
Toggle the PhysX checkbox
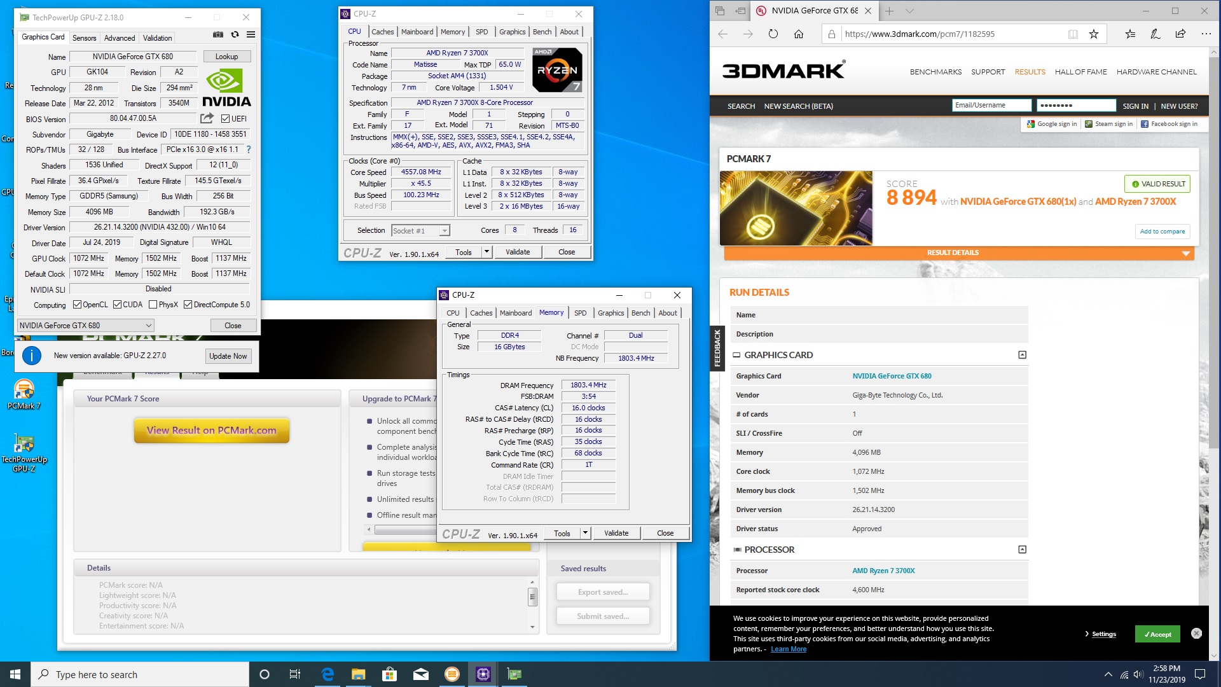click(x=153, y=305)
